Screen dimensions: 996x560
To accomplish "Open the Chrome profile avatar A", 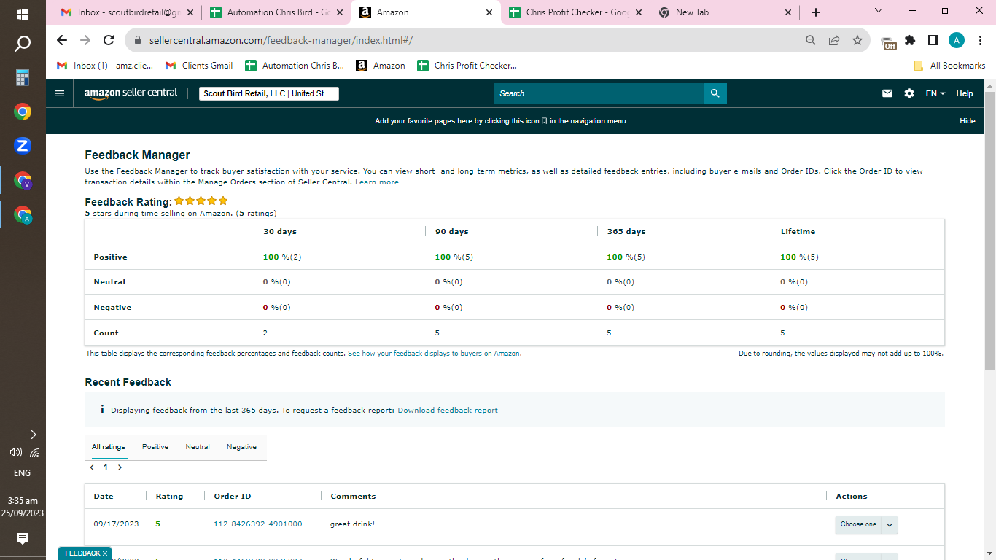I will pyautogui.click(x=957, y=41).
